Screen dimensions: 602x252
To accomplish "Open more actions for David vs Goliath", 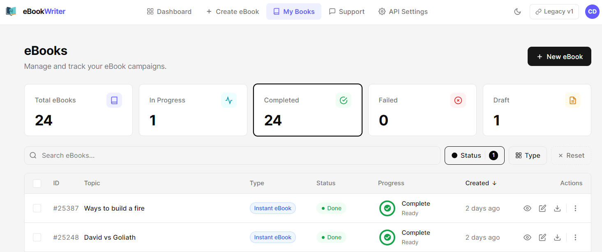I will coord(575,237).
